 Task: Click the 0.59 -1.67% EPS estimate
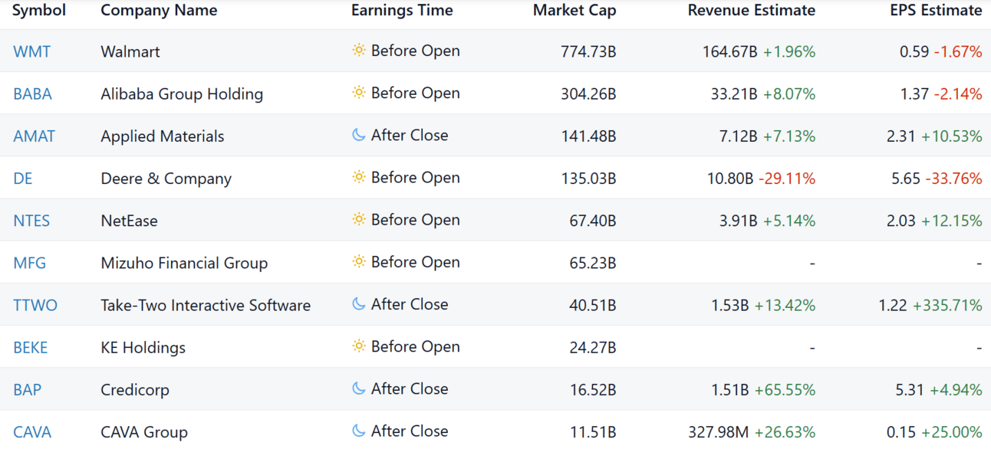click(940, 51)
